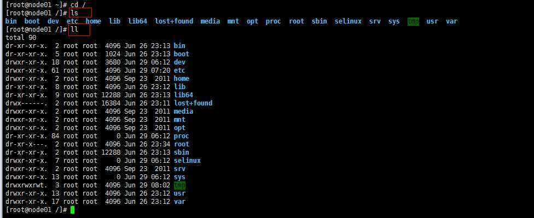Click the green terminal cursor block

[x=72, y=210]
